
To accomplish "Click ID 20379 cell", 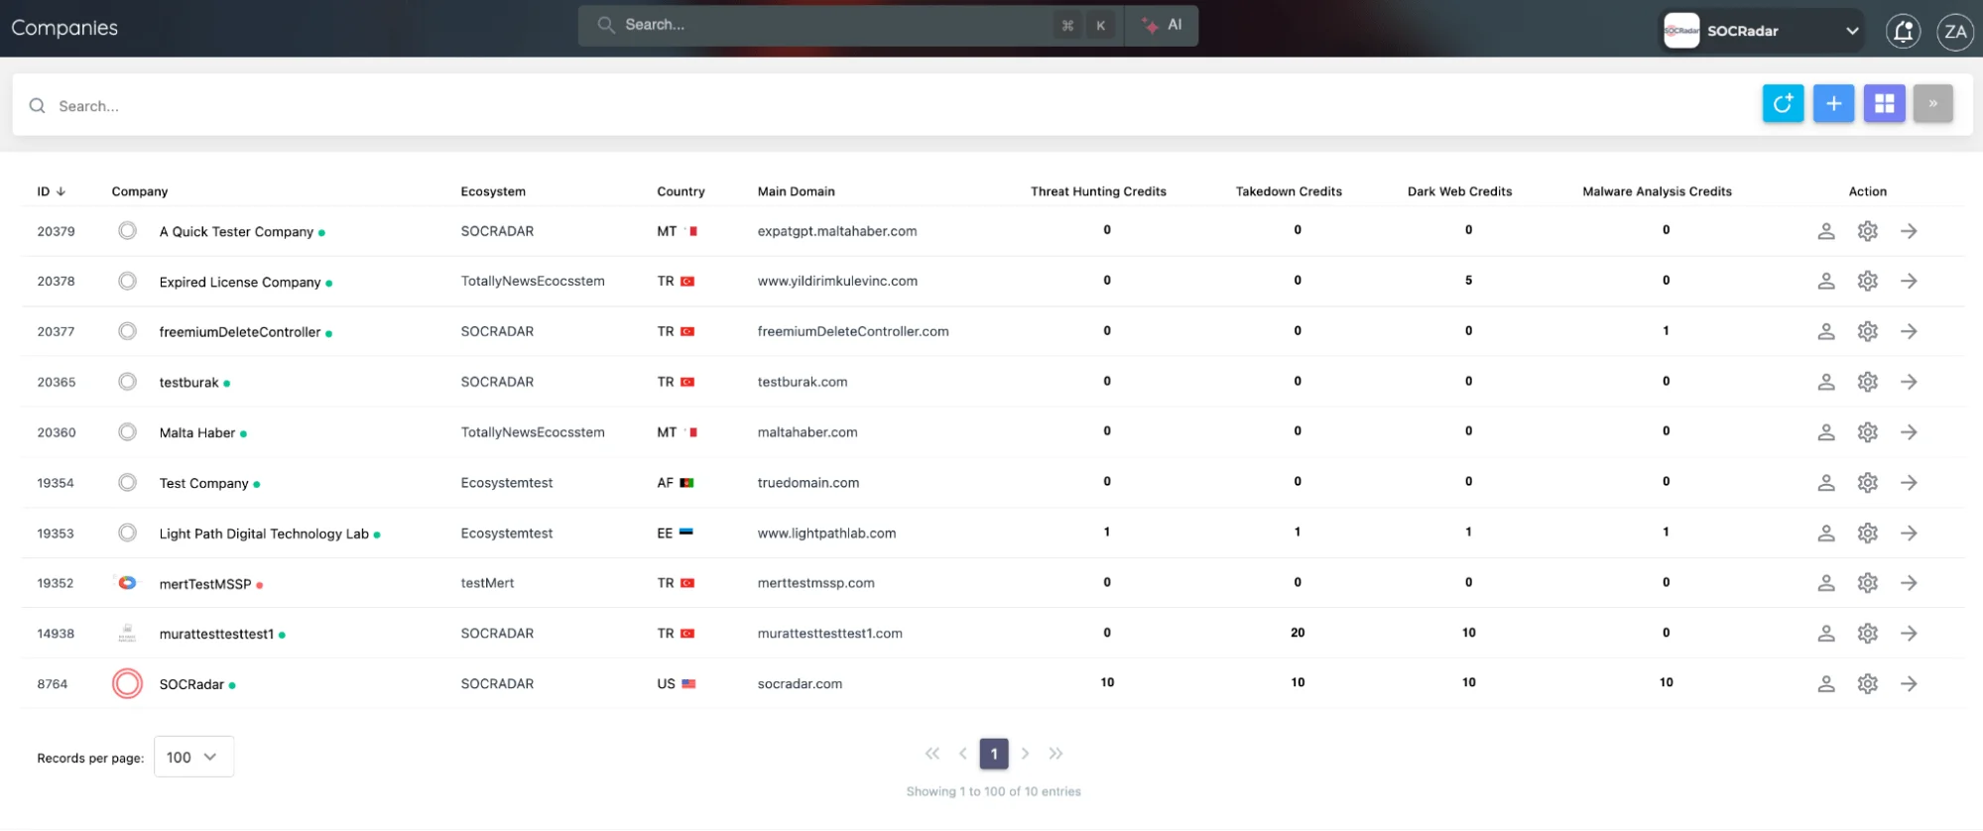I will [56, 231].
